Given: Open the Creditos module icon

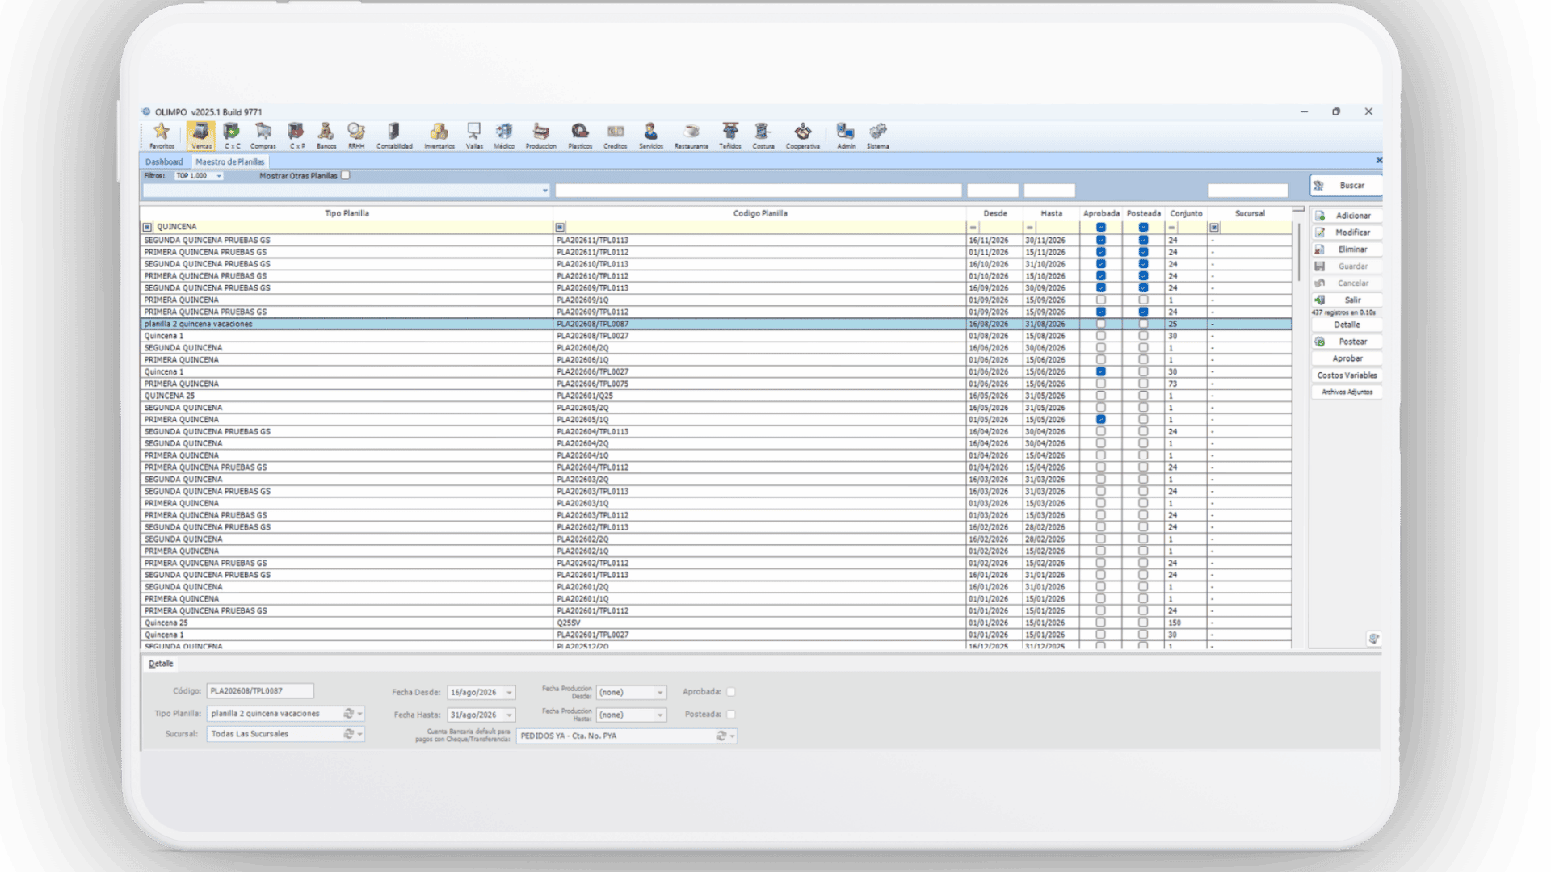Looking at the screenshot, I should 616,136.
